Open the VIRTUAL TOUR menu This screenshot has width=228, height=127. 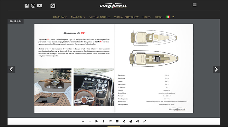pyautogui.click(x=98, y=17)
